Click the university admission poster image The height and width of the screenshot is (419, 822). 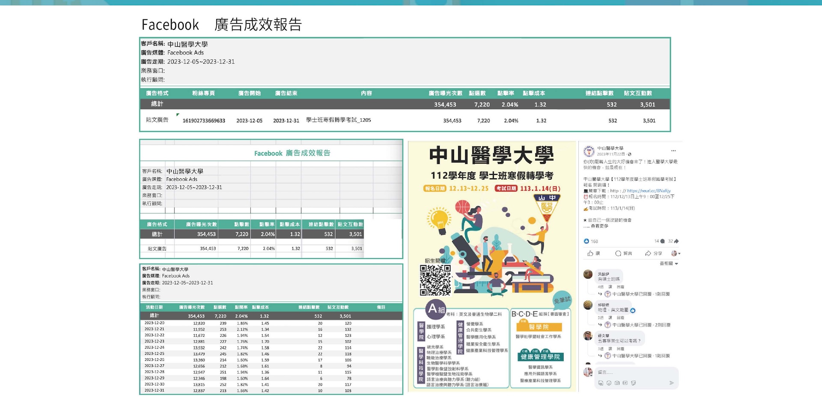[492, 266]
